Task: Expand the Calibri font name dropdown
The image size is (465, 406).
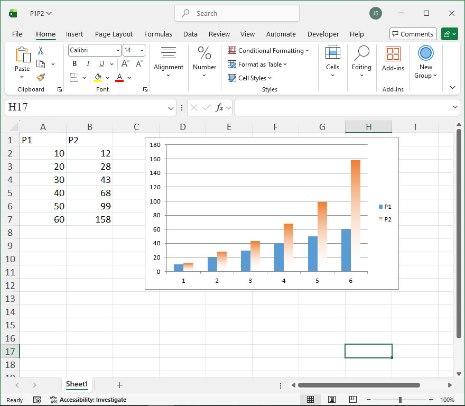Action: tap(118, 51)
